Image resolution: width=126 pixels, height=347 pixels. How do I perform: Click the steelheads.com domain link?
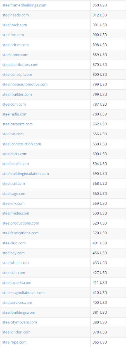point(15,15)
